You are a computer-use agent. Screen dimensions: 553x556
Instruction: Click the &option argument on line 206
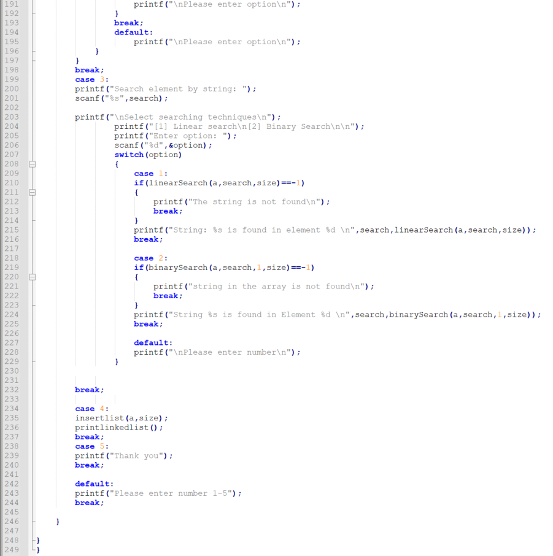pos(183,145)
